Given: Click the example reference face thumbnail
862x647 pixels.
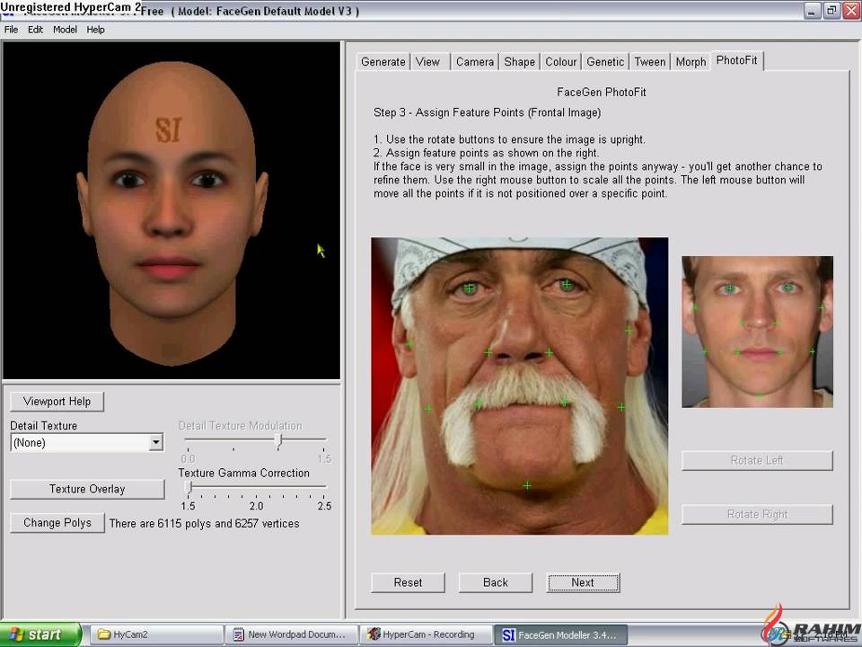Looking at the screenshot, I should (757, 332).
